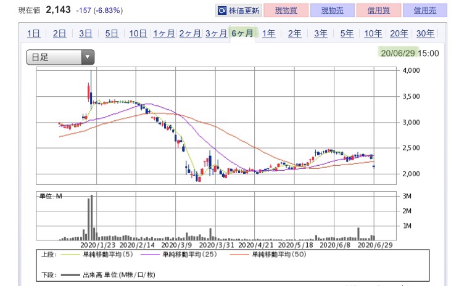
Task: Click the green 5-day average legend line
Action: point(70,255)
